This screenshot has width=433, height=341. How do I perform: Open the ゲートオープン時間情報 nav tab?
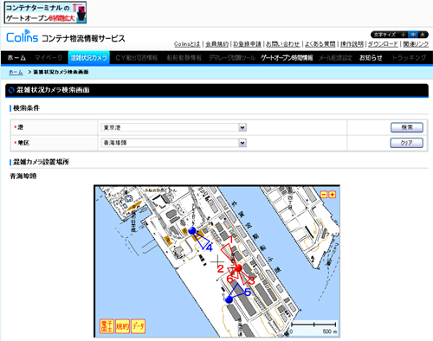[x=287, y=58]
